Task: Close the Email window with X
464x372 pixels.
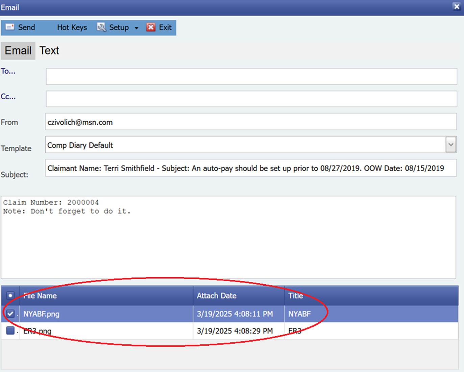Action: coord(457,7)
